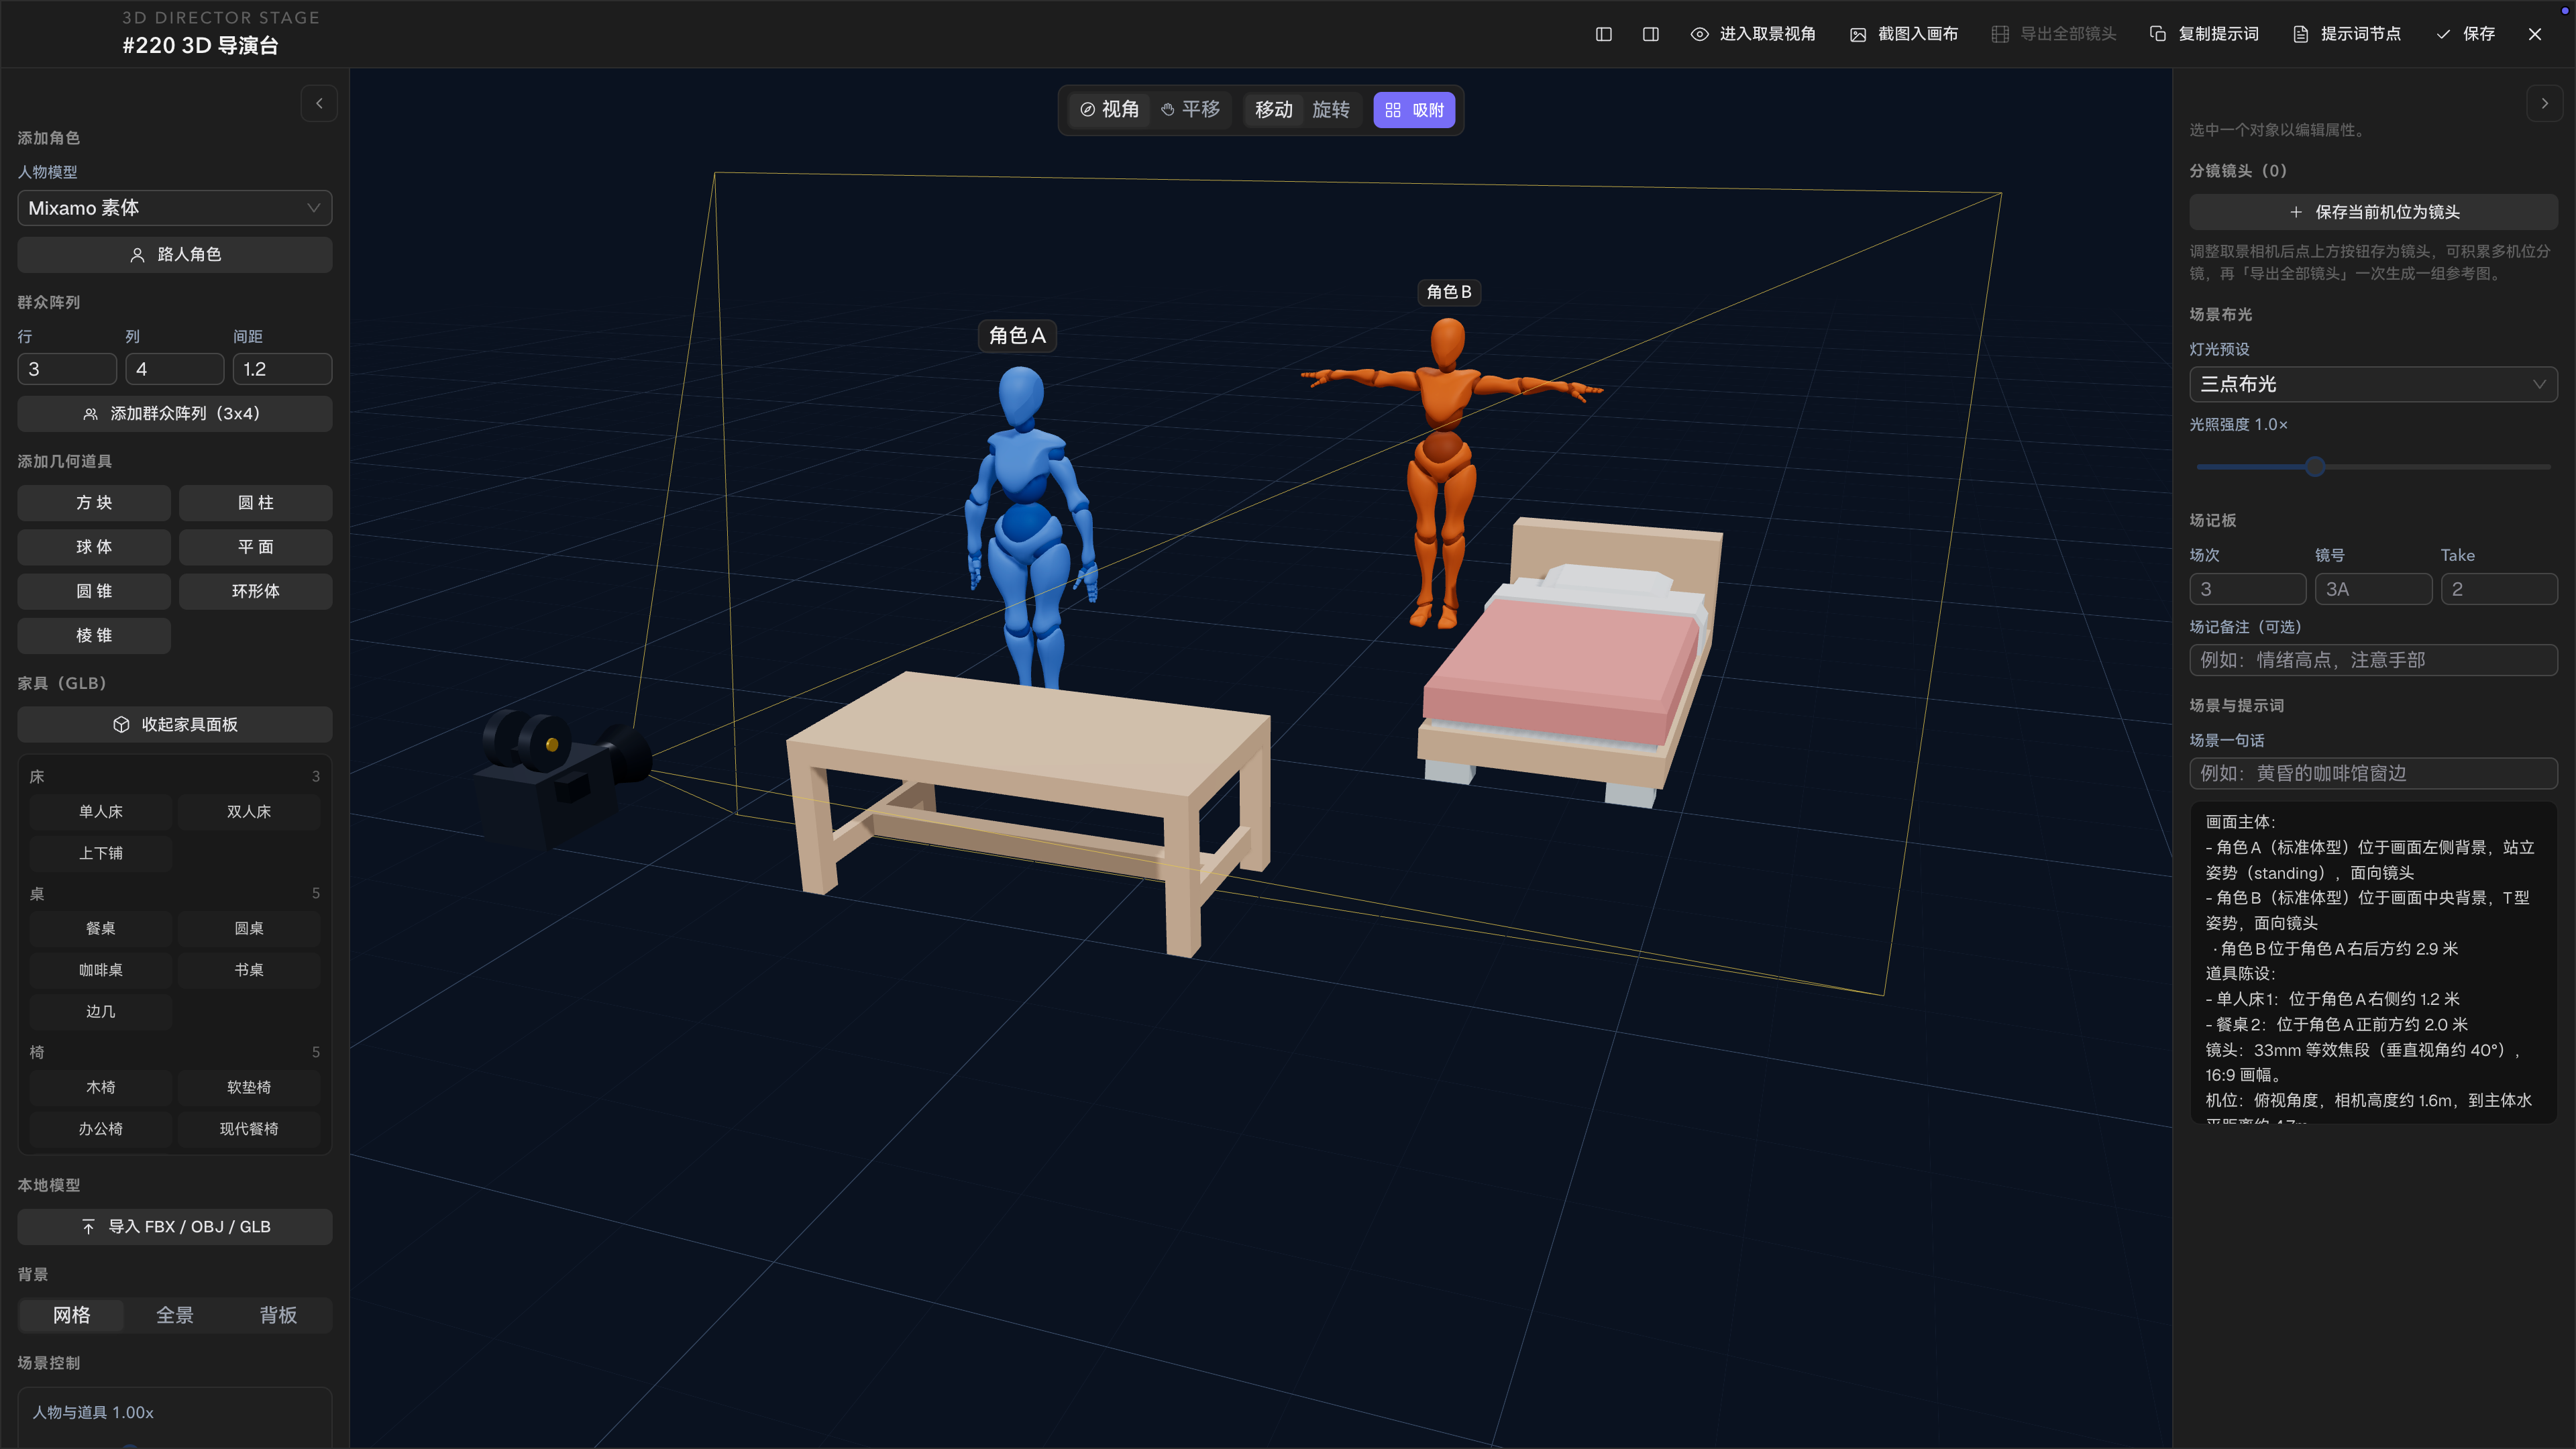Open the Mixamo 素体 model dropdown

point(174,208)
